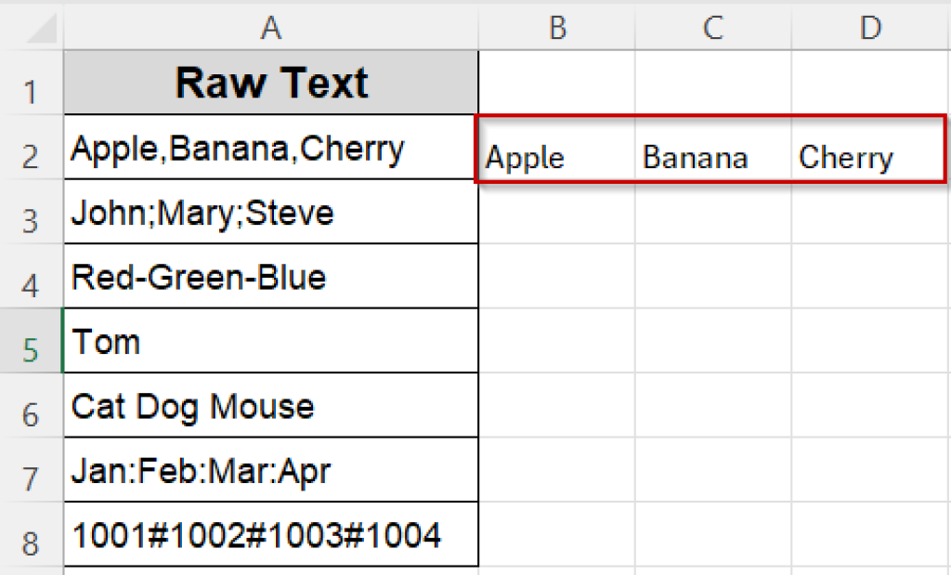The height and width of the screenshot is (575, 951).
Task: Select row header 2
Action: [33, 147]
